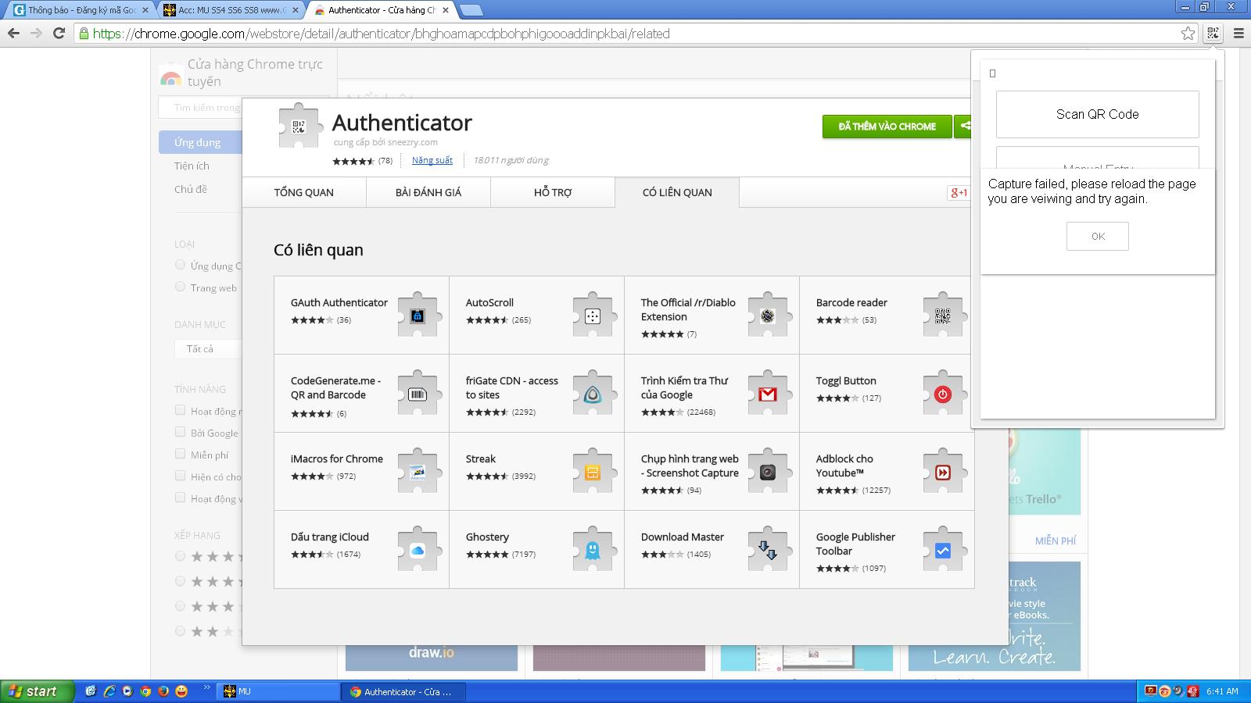Click the Scan QR Code button
This screenshot has width=1251, height=703.
tap(1097, 114)
